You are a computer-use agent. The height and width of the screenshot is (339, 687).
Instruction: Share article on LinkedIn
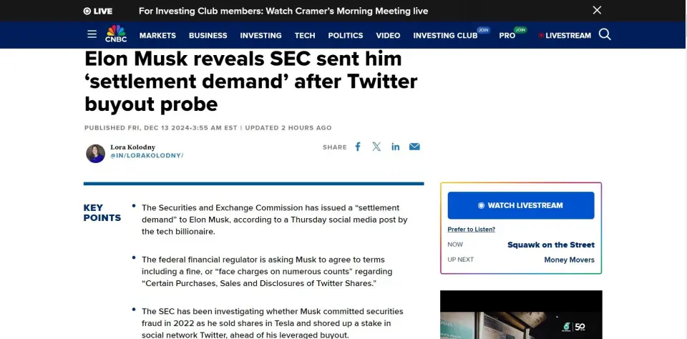click(x=396, y=147)
